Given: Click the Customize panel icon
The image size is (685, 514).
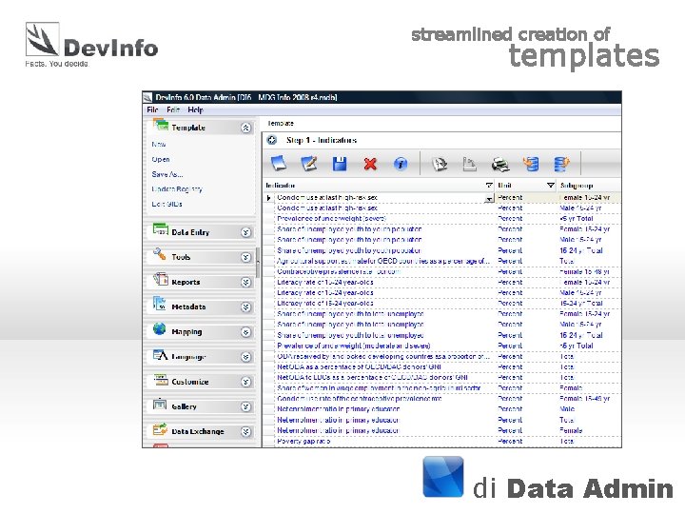Looking at the screenshot, I should pos(161,380).
